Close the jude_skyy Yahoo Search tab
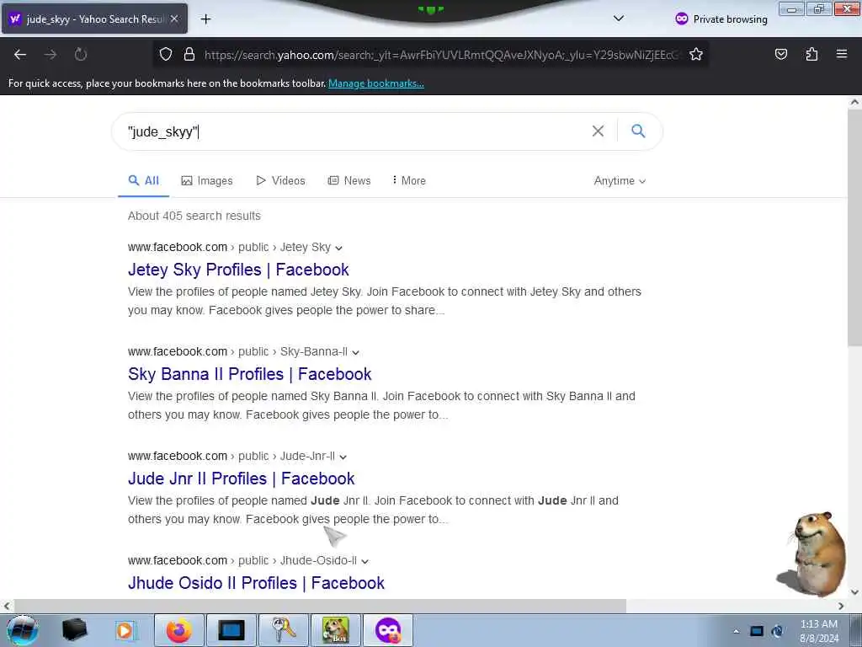Image resolution: width=862 pixels, height=647 pixels. (174, 19)
